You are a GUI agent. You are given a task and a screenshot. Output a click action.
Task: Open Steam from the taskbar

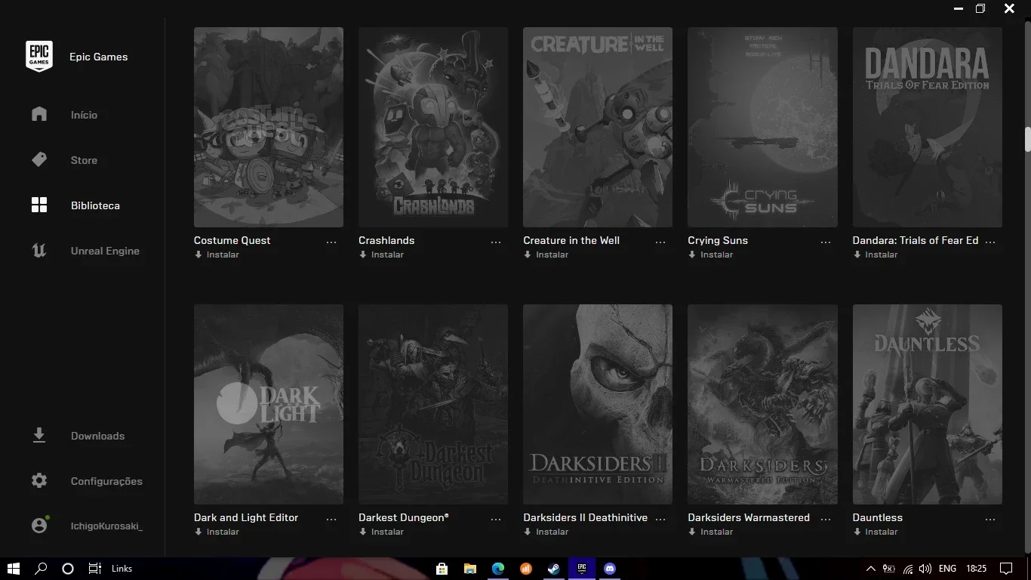pyautogui.click(x=554, y=569)
